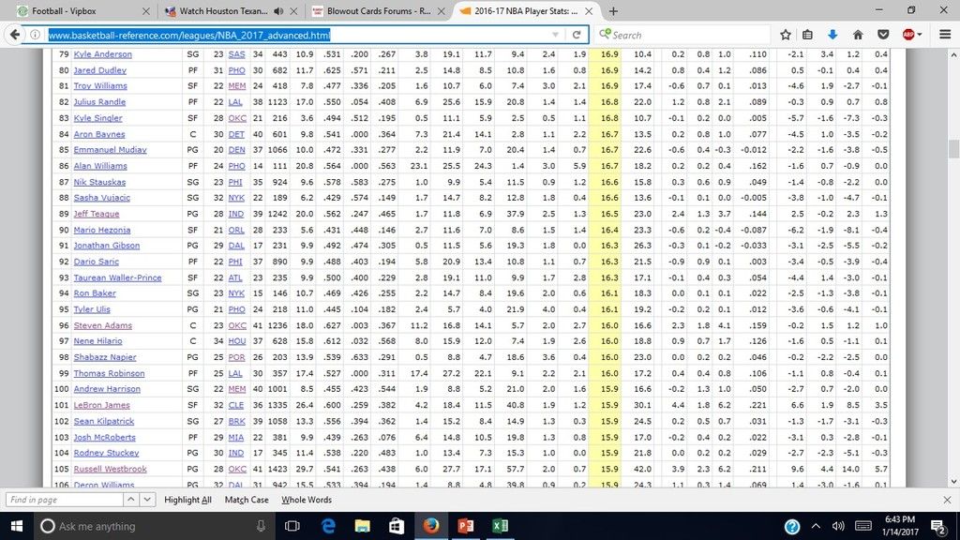Viewport: 960px width, 540px height.
Task: Toggle Highlight All in the find bar
Action: [x=187, y=500]
